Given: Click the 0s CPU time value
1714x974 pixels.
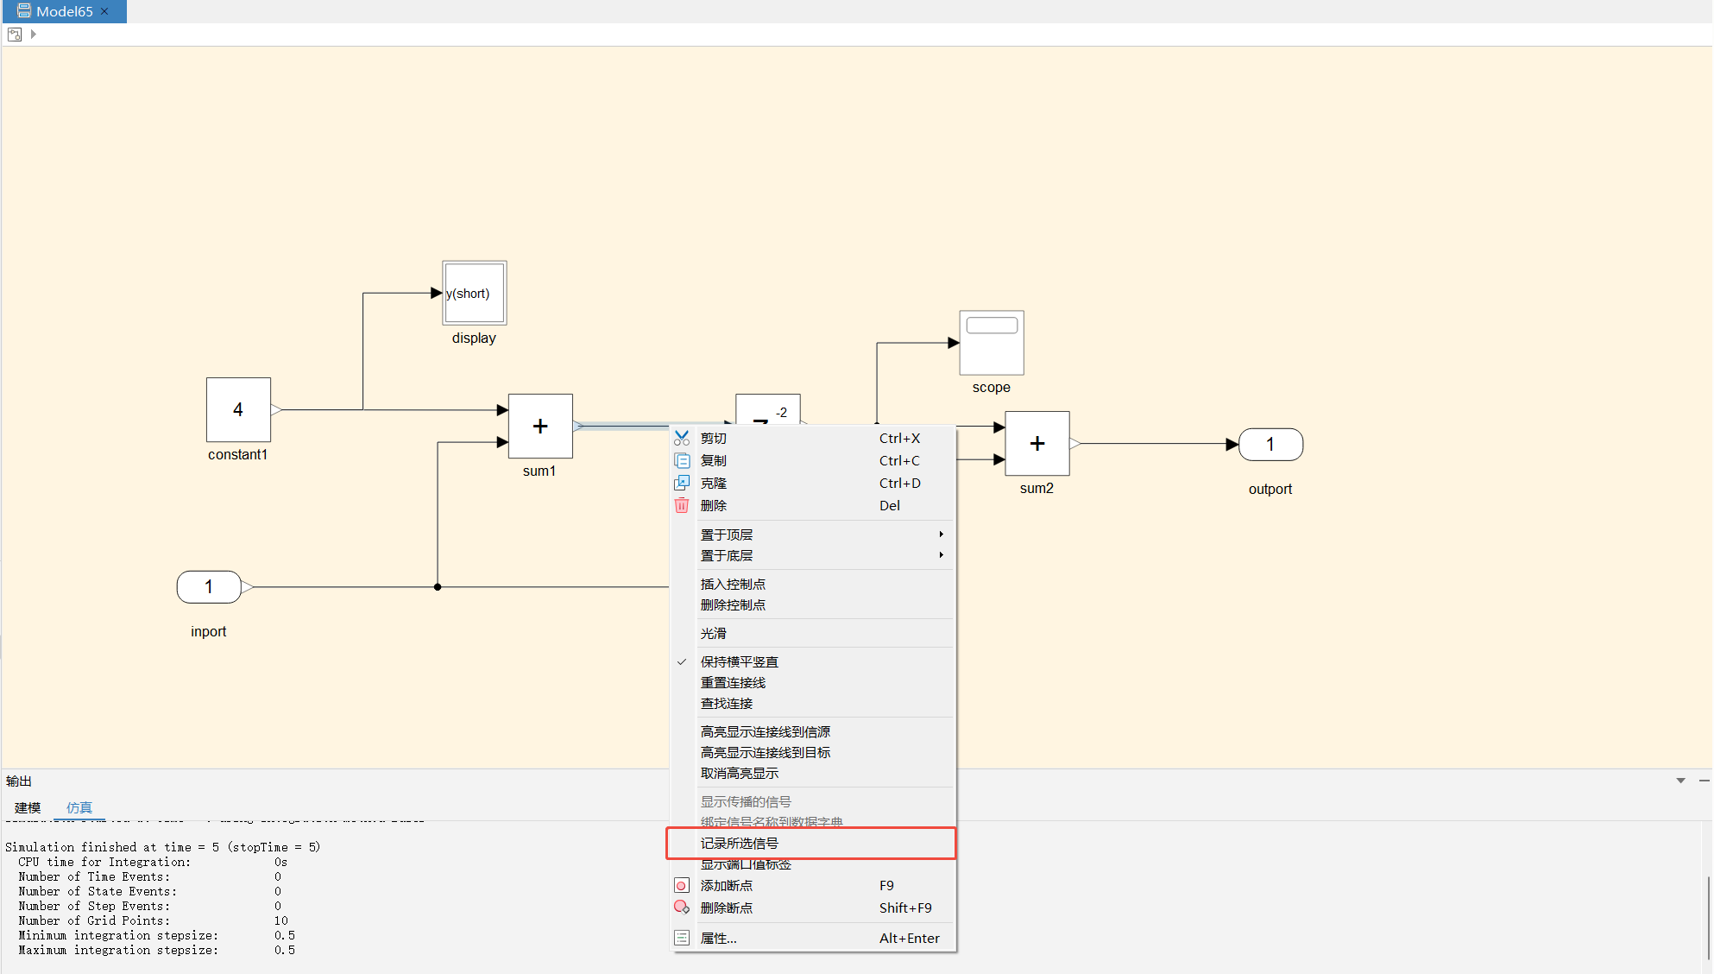Looking at the screenshot, I should click(281, 863).
